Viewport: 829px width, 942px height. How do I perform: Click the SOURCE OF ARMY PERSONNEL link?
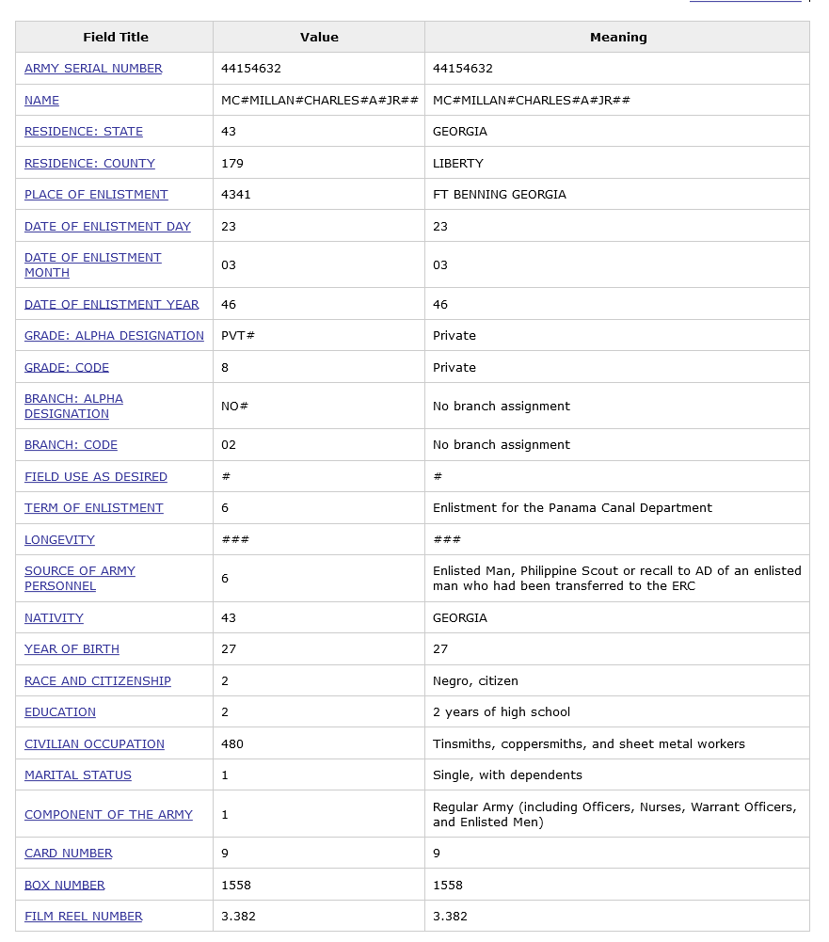point(80,571)
